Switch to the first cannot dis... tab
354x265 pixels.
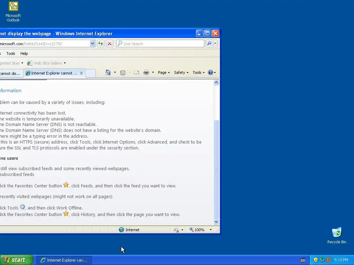tap(11, 73)
